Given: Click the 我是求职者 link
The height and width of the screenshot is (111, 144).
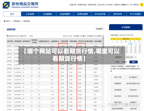Looking at the screenshot, I should [x=92, y=5].
